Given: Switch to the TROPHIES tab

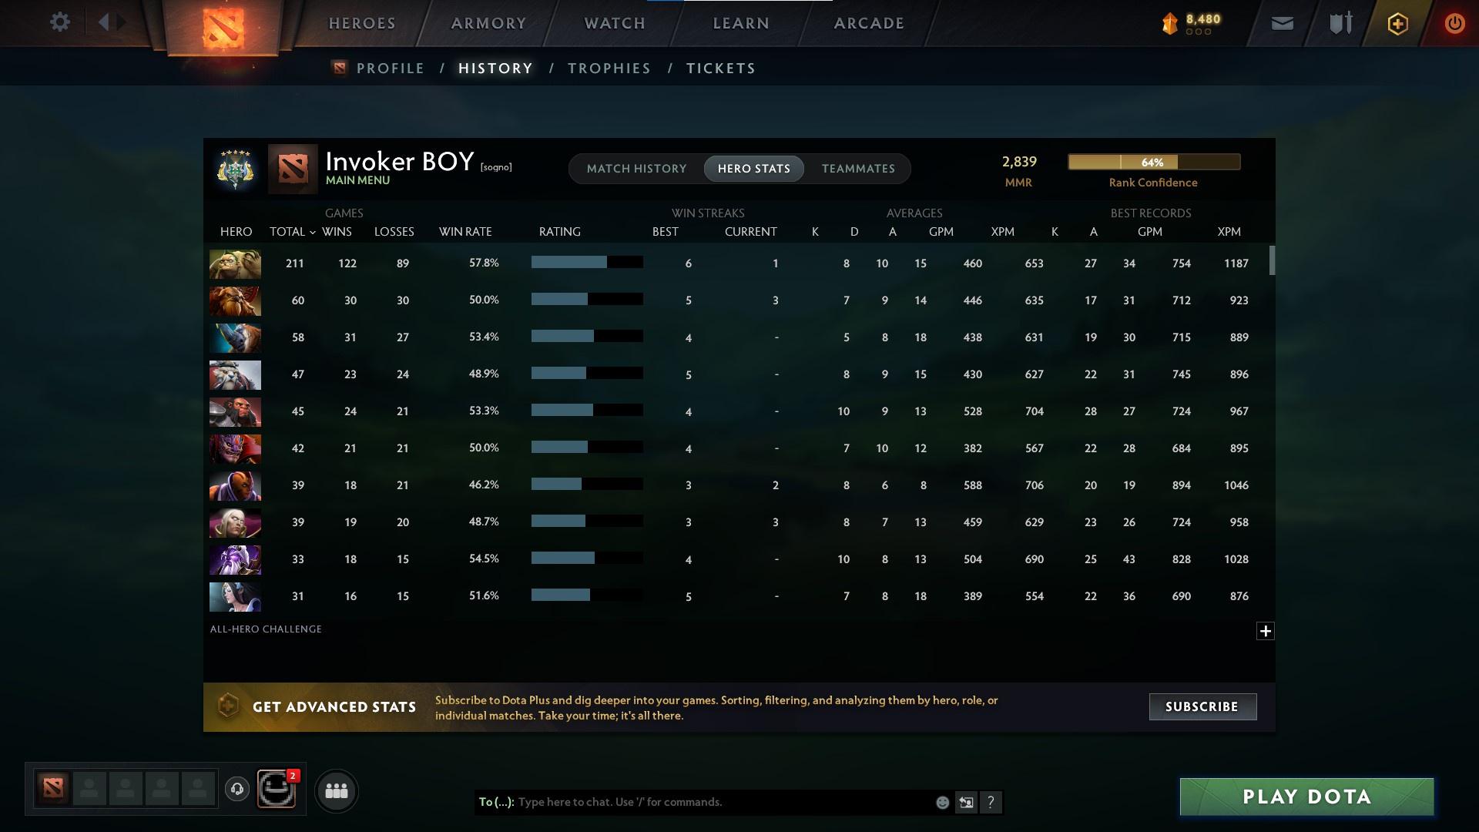Looking at the screenshot, I should click(x=609, y=68).
